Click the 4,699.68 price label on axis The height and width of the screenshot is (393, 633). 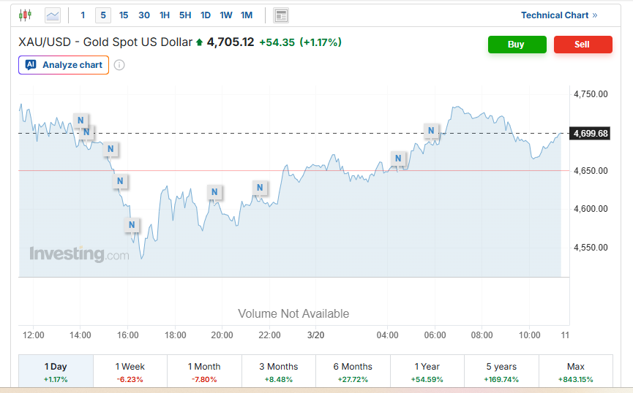coord(591,134)
